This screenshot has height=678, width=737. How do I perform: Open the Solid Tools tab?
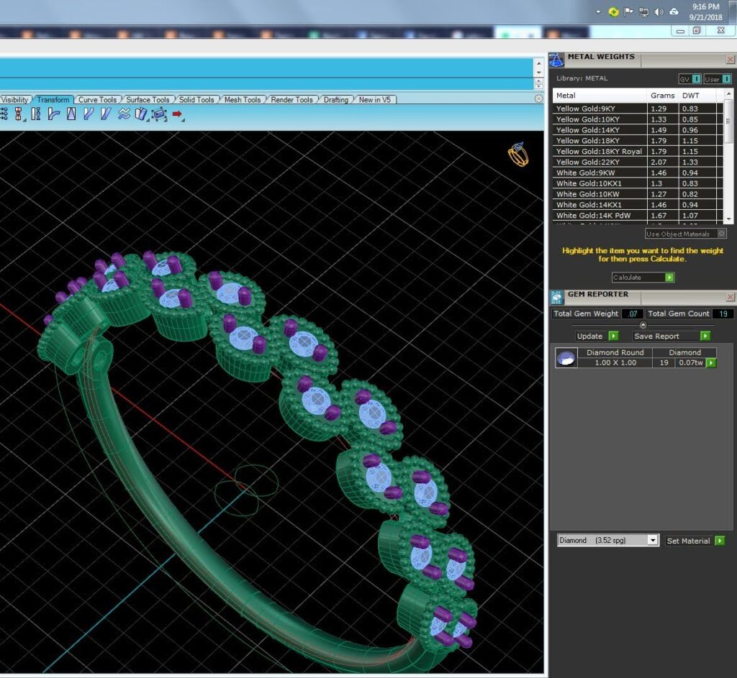coord(196,99)
